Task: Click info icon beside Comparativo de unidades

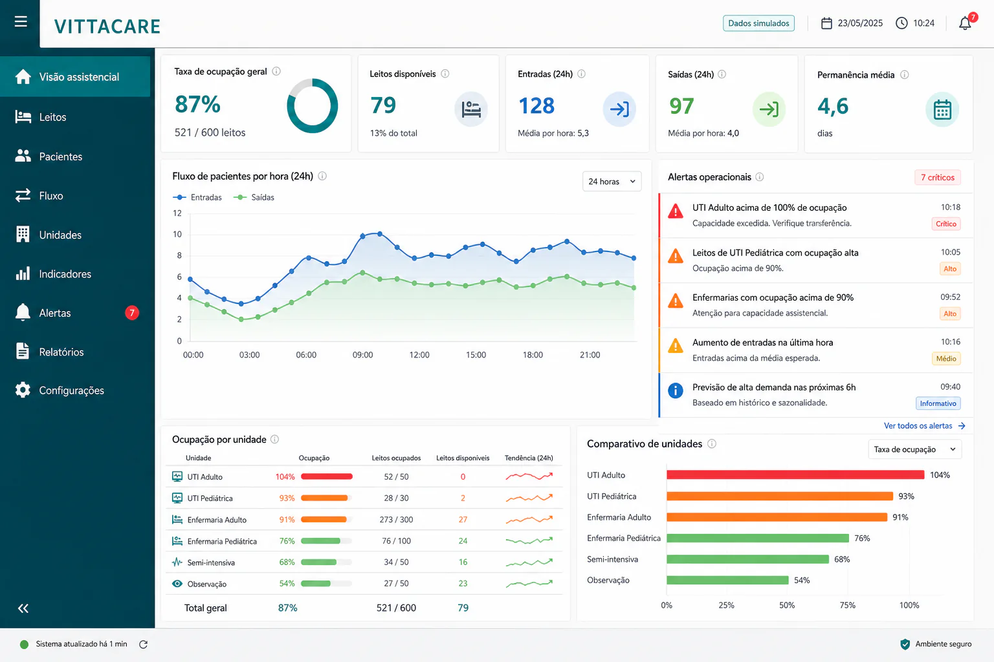Action: pos(712,443)
